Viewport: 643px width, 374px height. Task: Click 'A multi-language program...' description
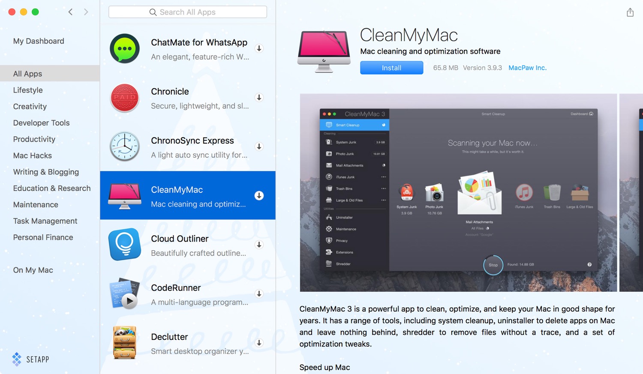(199, 302)
